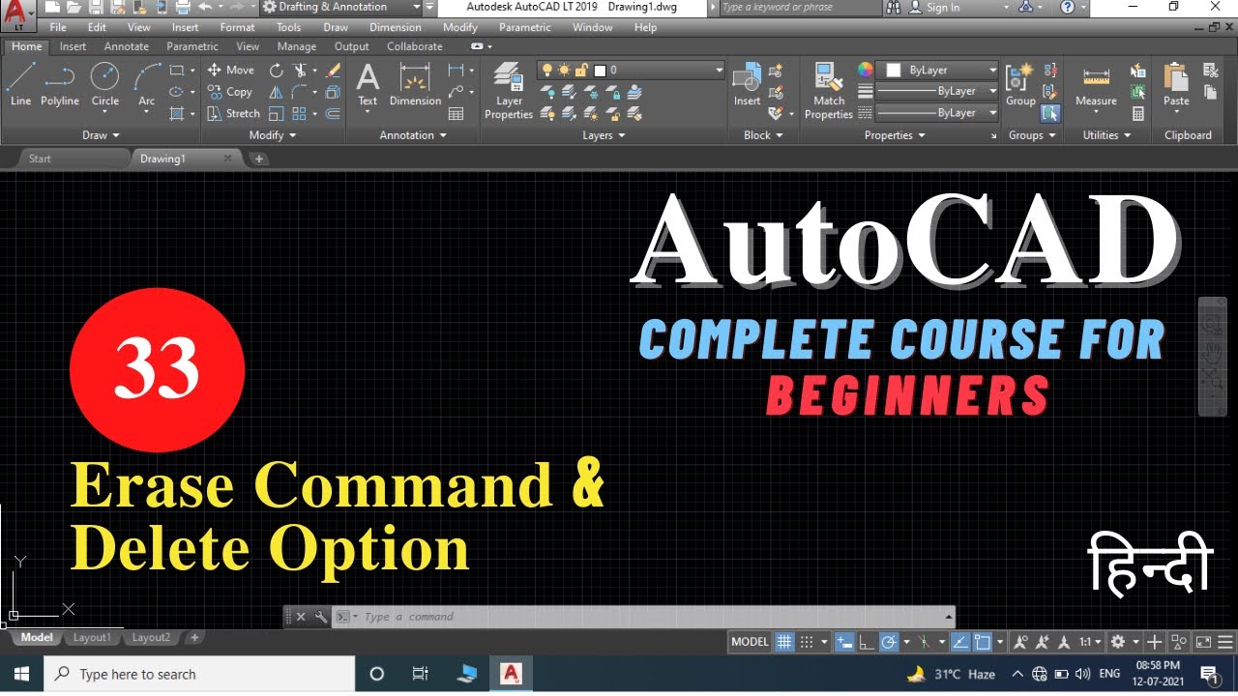Select the Dimension tool
Screen dimensions: 1238x696
415,85
